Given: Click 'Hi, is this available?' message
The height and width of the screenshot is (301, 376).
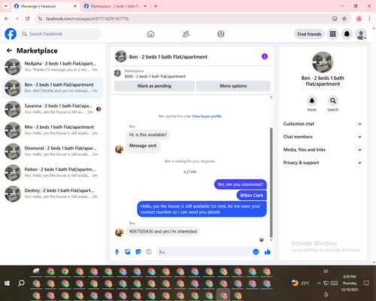Looking at the screenshot, I should click(148, 135).
